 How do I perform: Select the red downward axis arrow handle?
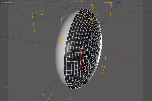point(80,68)
